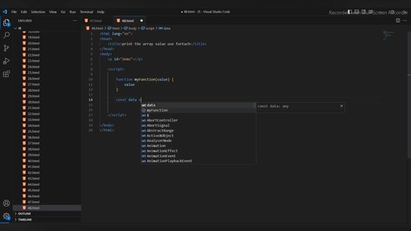Open the Go menu
The width and height of the screenshot is (411, 231).
[63, 12]
